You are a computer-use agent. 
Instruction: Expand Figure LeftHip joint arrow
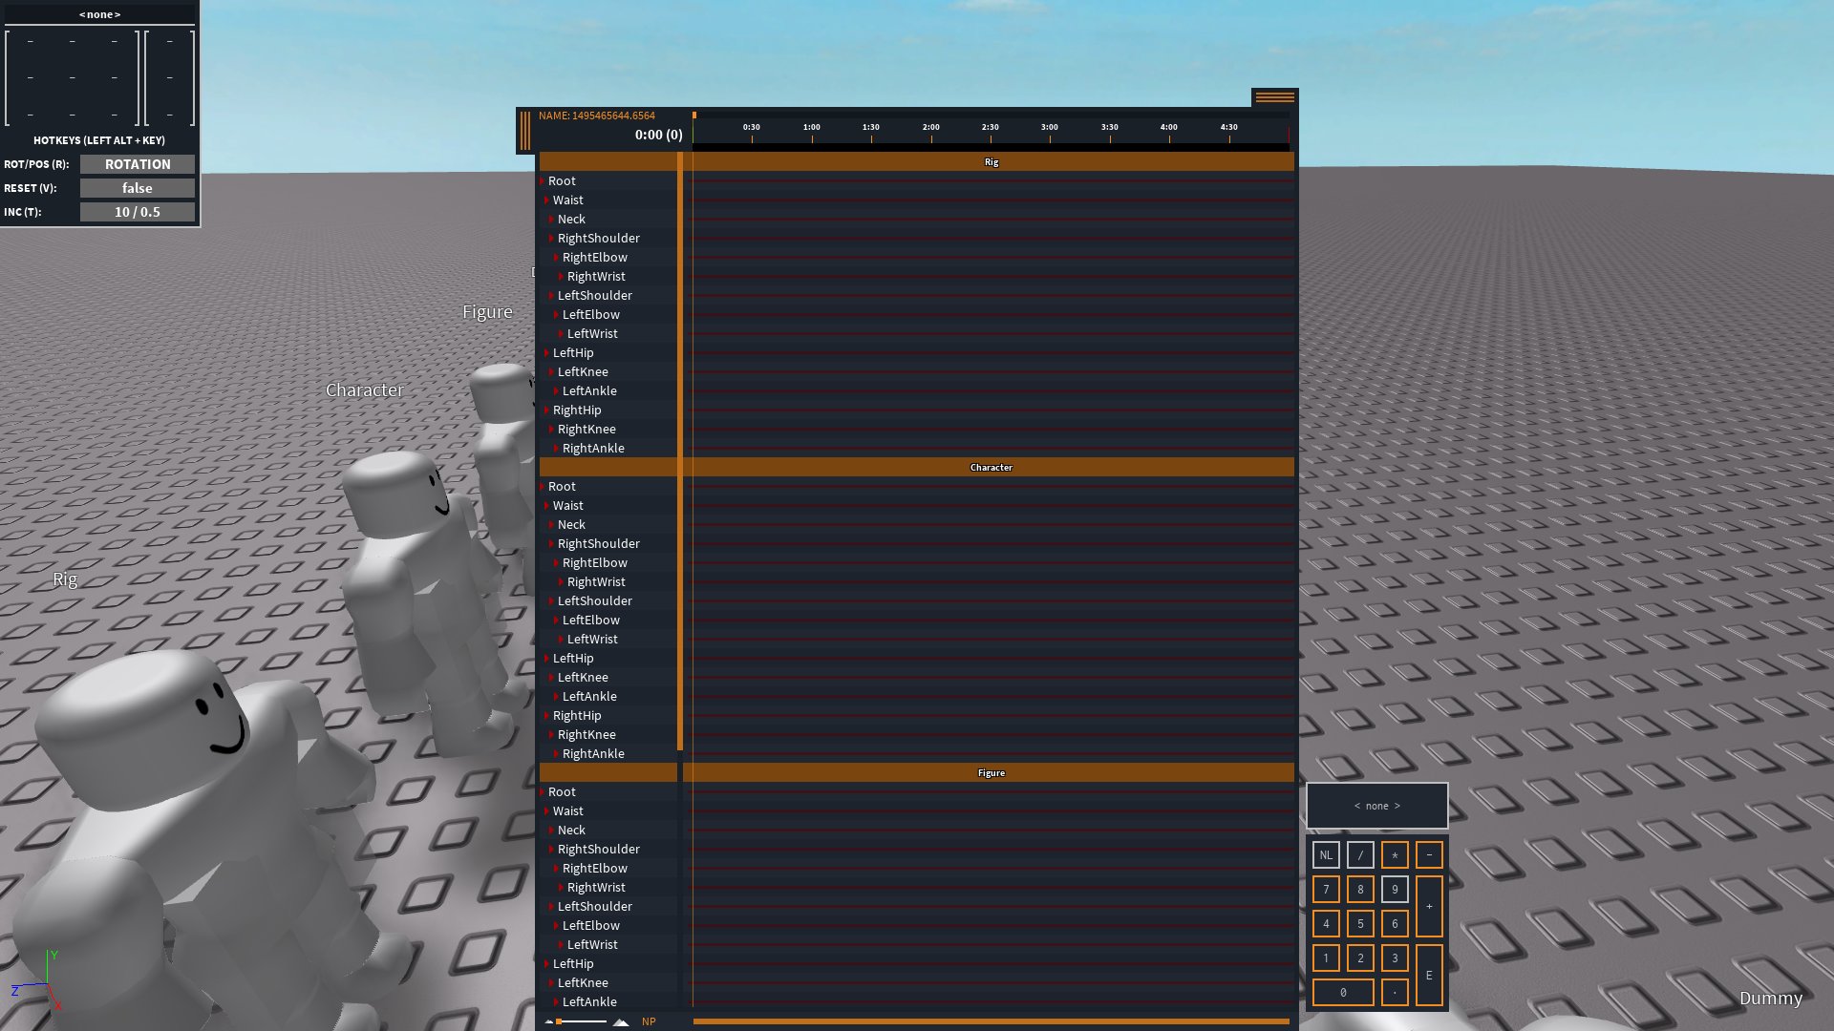click(x=546, y=964)
